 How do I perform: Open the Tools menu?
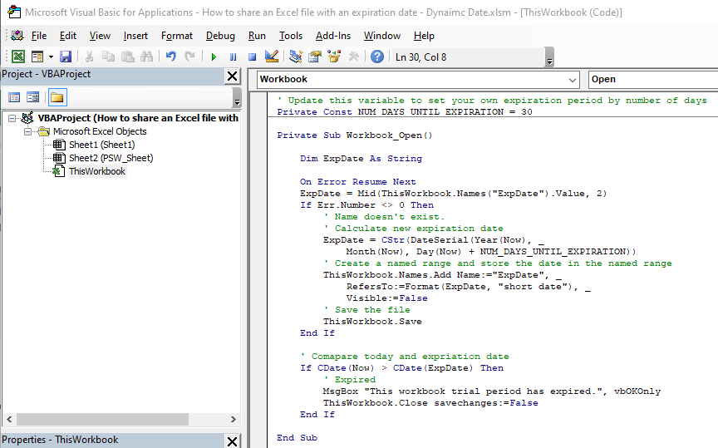click(291, 36)
